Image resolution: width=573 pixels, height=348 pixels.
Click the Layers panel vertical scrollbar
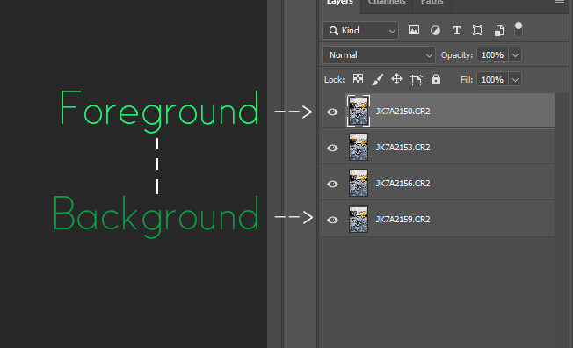tap(561, 220)
